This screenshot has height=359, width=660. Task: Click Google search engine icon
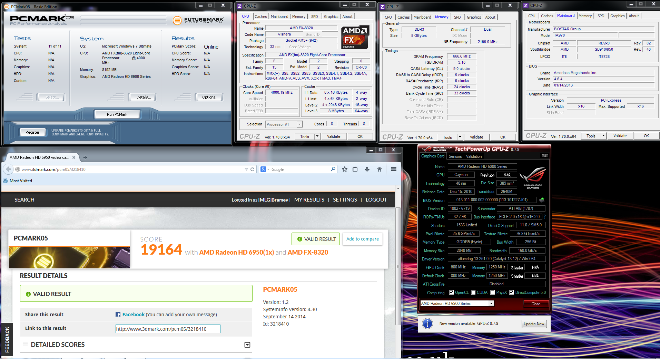(263, 169)
